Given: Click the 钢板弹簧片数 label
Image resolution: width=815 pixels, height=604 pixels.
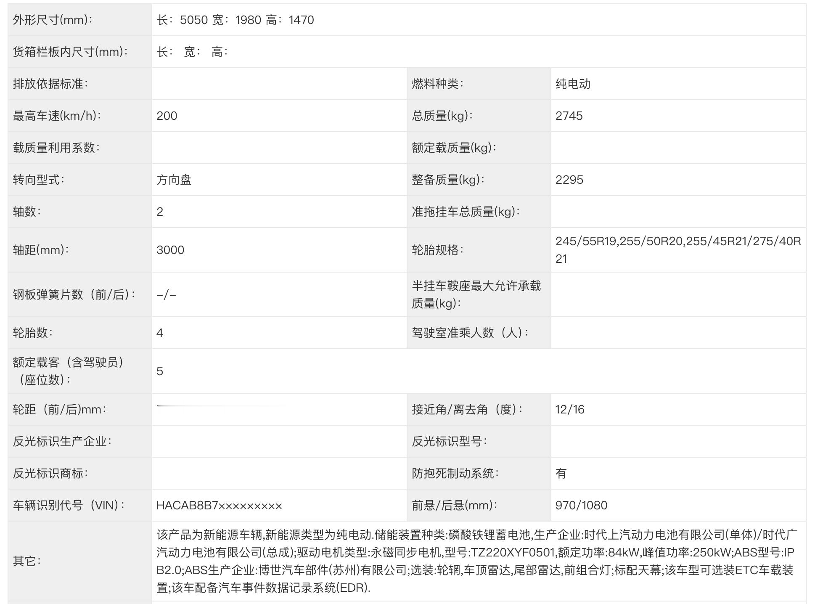Looking at the screenshot, I should (74, 294).
